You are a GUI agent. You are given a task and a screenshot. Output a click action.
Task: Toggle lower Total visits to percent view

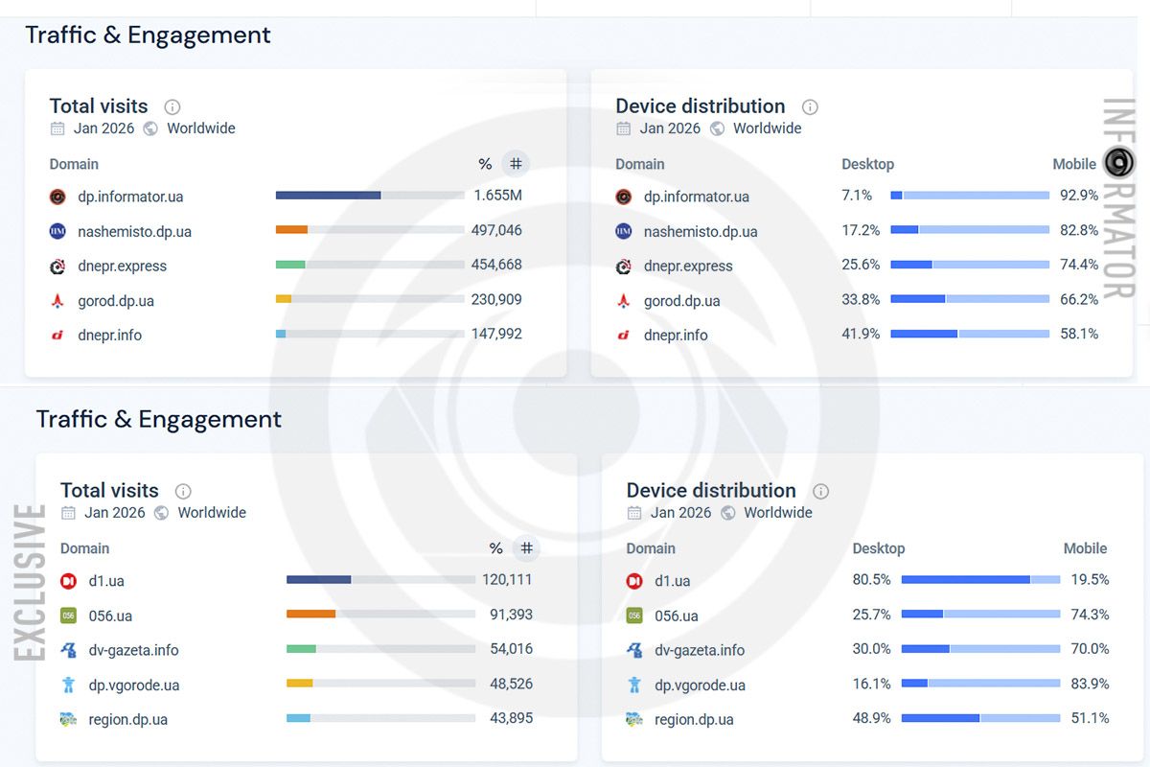click(495, 548)
